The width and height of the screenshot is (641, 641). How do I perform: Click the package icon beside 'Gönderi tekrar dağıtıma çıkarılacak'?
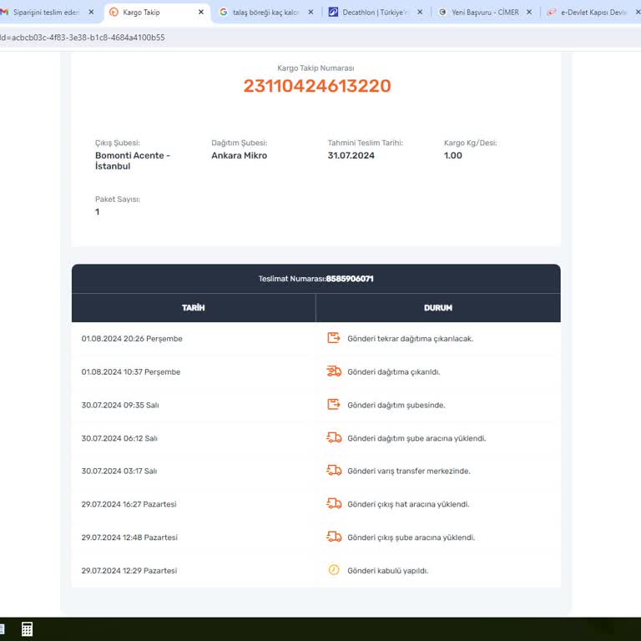(x=334, y=338)
